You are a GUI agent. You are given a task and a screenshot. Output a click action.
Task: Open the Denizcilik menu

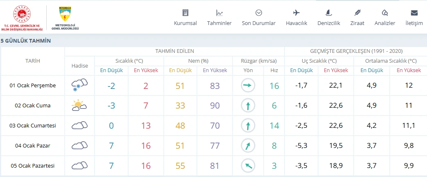[329, 23]
